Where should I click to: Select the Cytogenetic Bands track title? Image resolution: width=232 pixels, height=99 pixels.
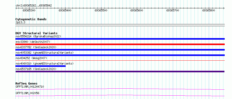coord(31,19)
